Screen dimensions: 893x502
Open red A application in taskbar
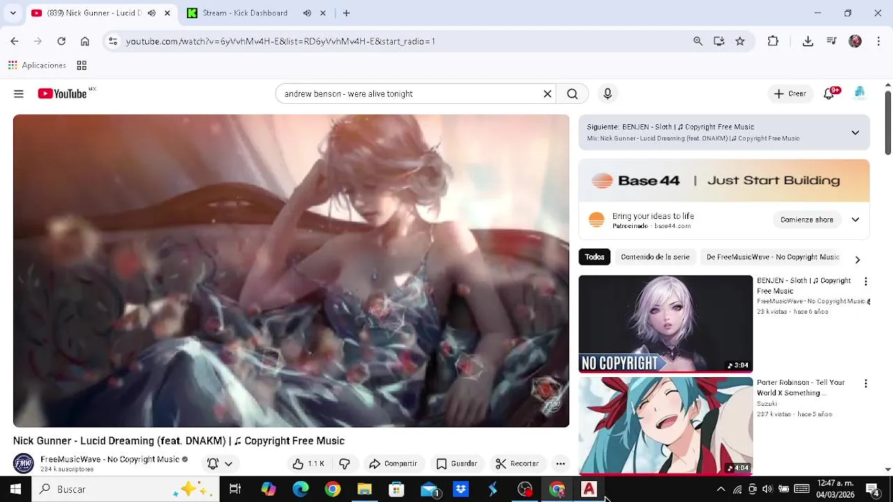coord(590,489)
